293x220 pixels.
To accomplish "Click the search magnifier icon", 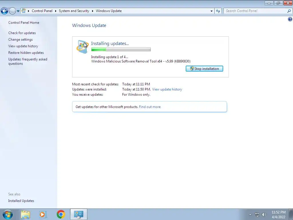I will (x=289, y=11).
